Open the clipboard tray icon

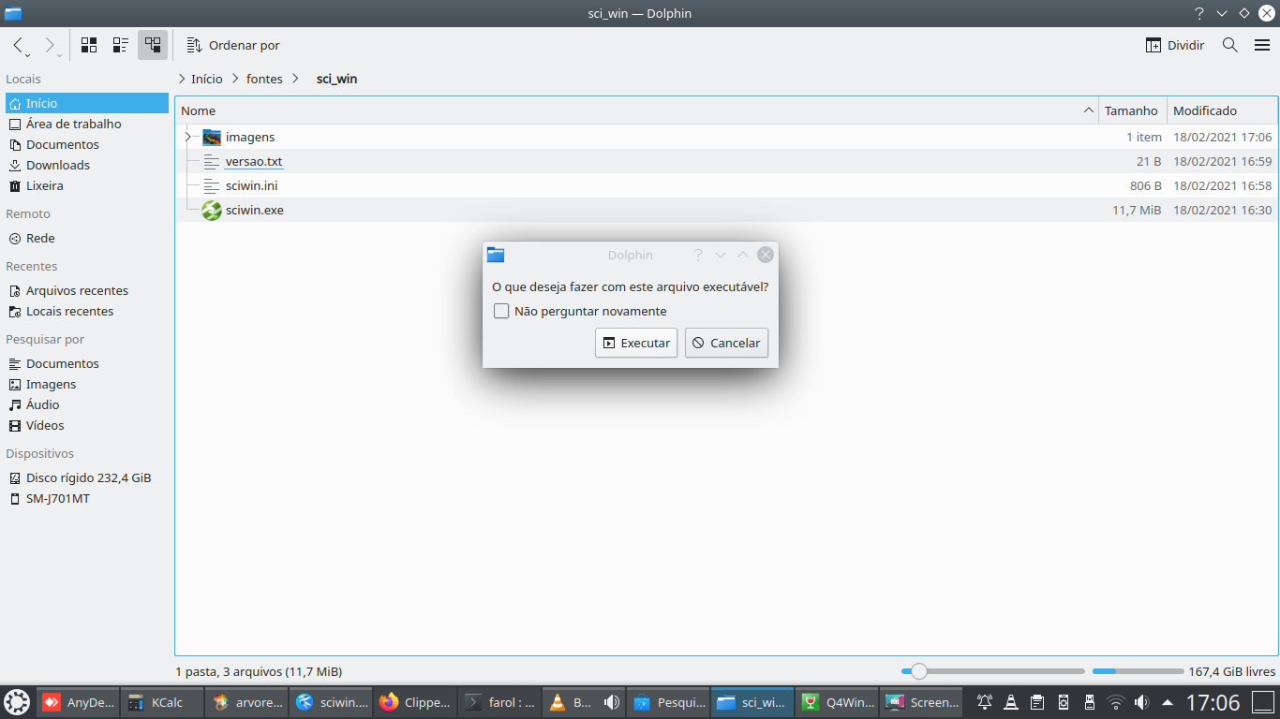(1037, 702)
